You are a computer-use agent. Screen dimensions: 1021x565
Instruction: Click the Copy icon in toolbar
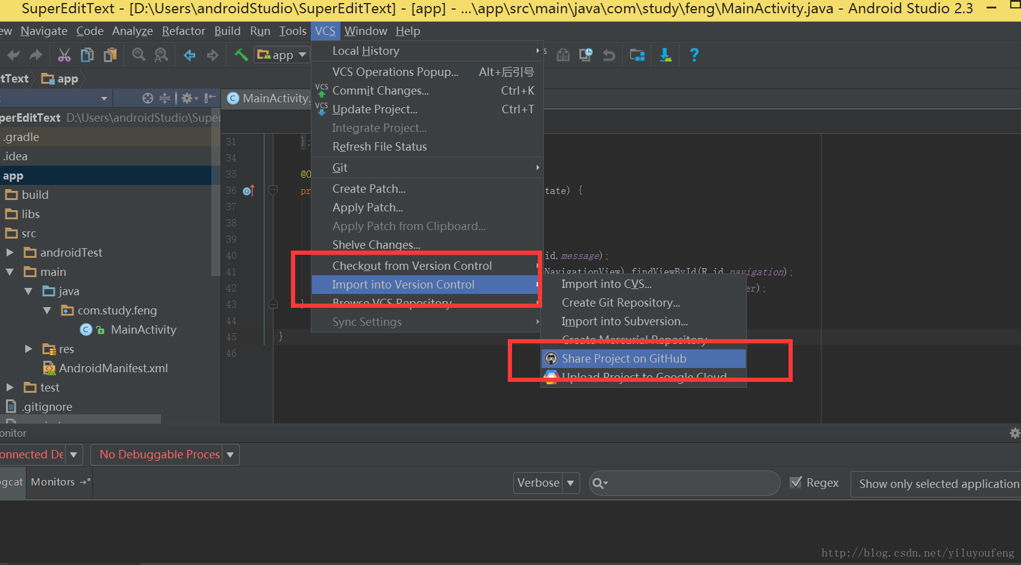coord(87,55)
